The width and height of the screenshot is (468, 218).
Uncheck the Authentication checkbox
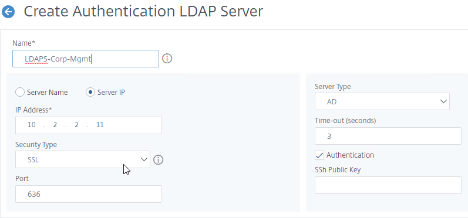pos(319,155)
